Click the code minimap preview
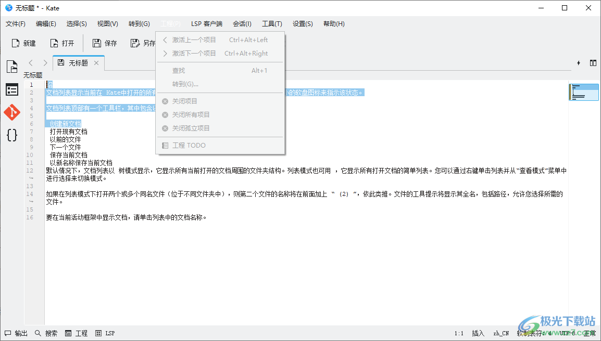This screenshot has width=601, height=341. [x=584, y=92]
